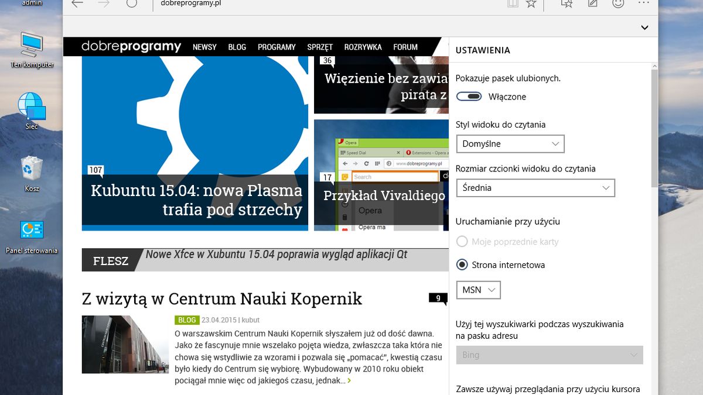Toggle the favorites bar switch Włączone
The image size is (703, 395).
469,97
